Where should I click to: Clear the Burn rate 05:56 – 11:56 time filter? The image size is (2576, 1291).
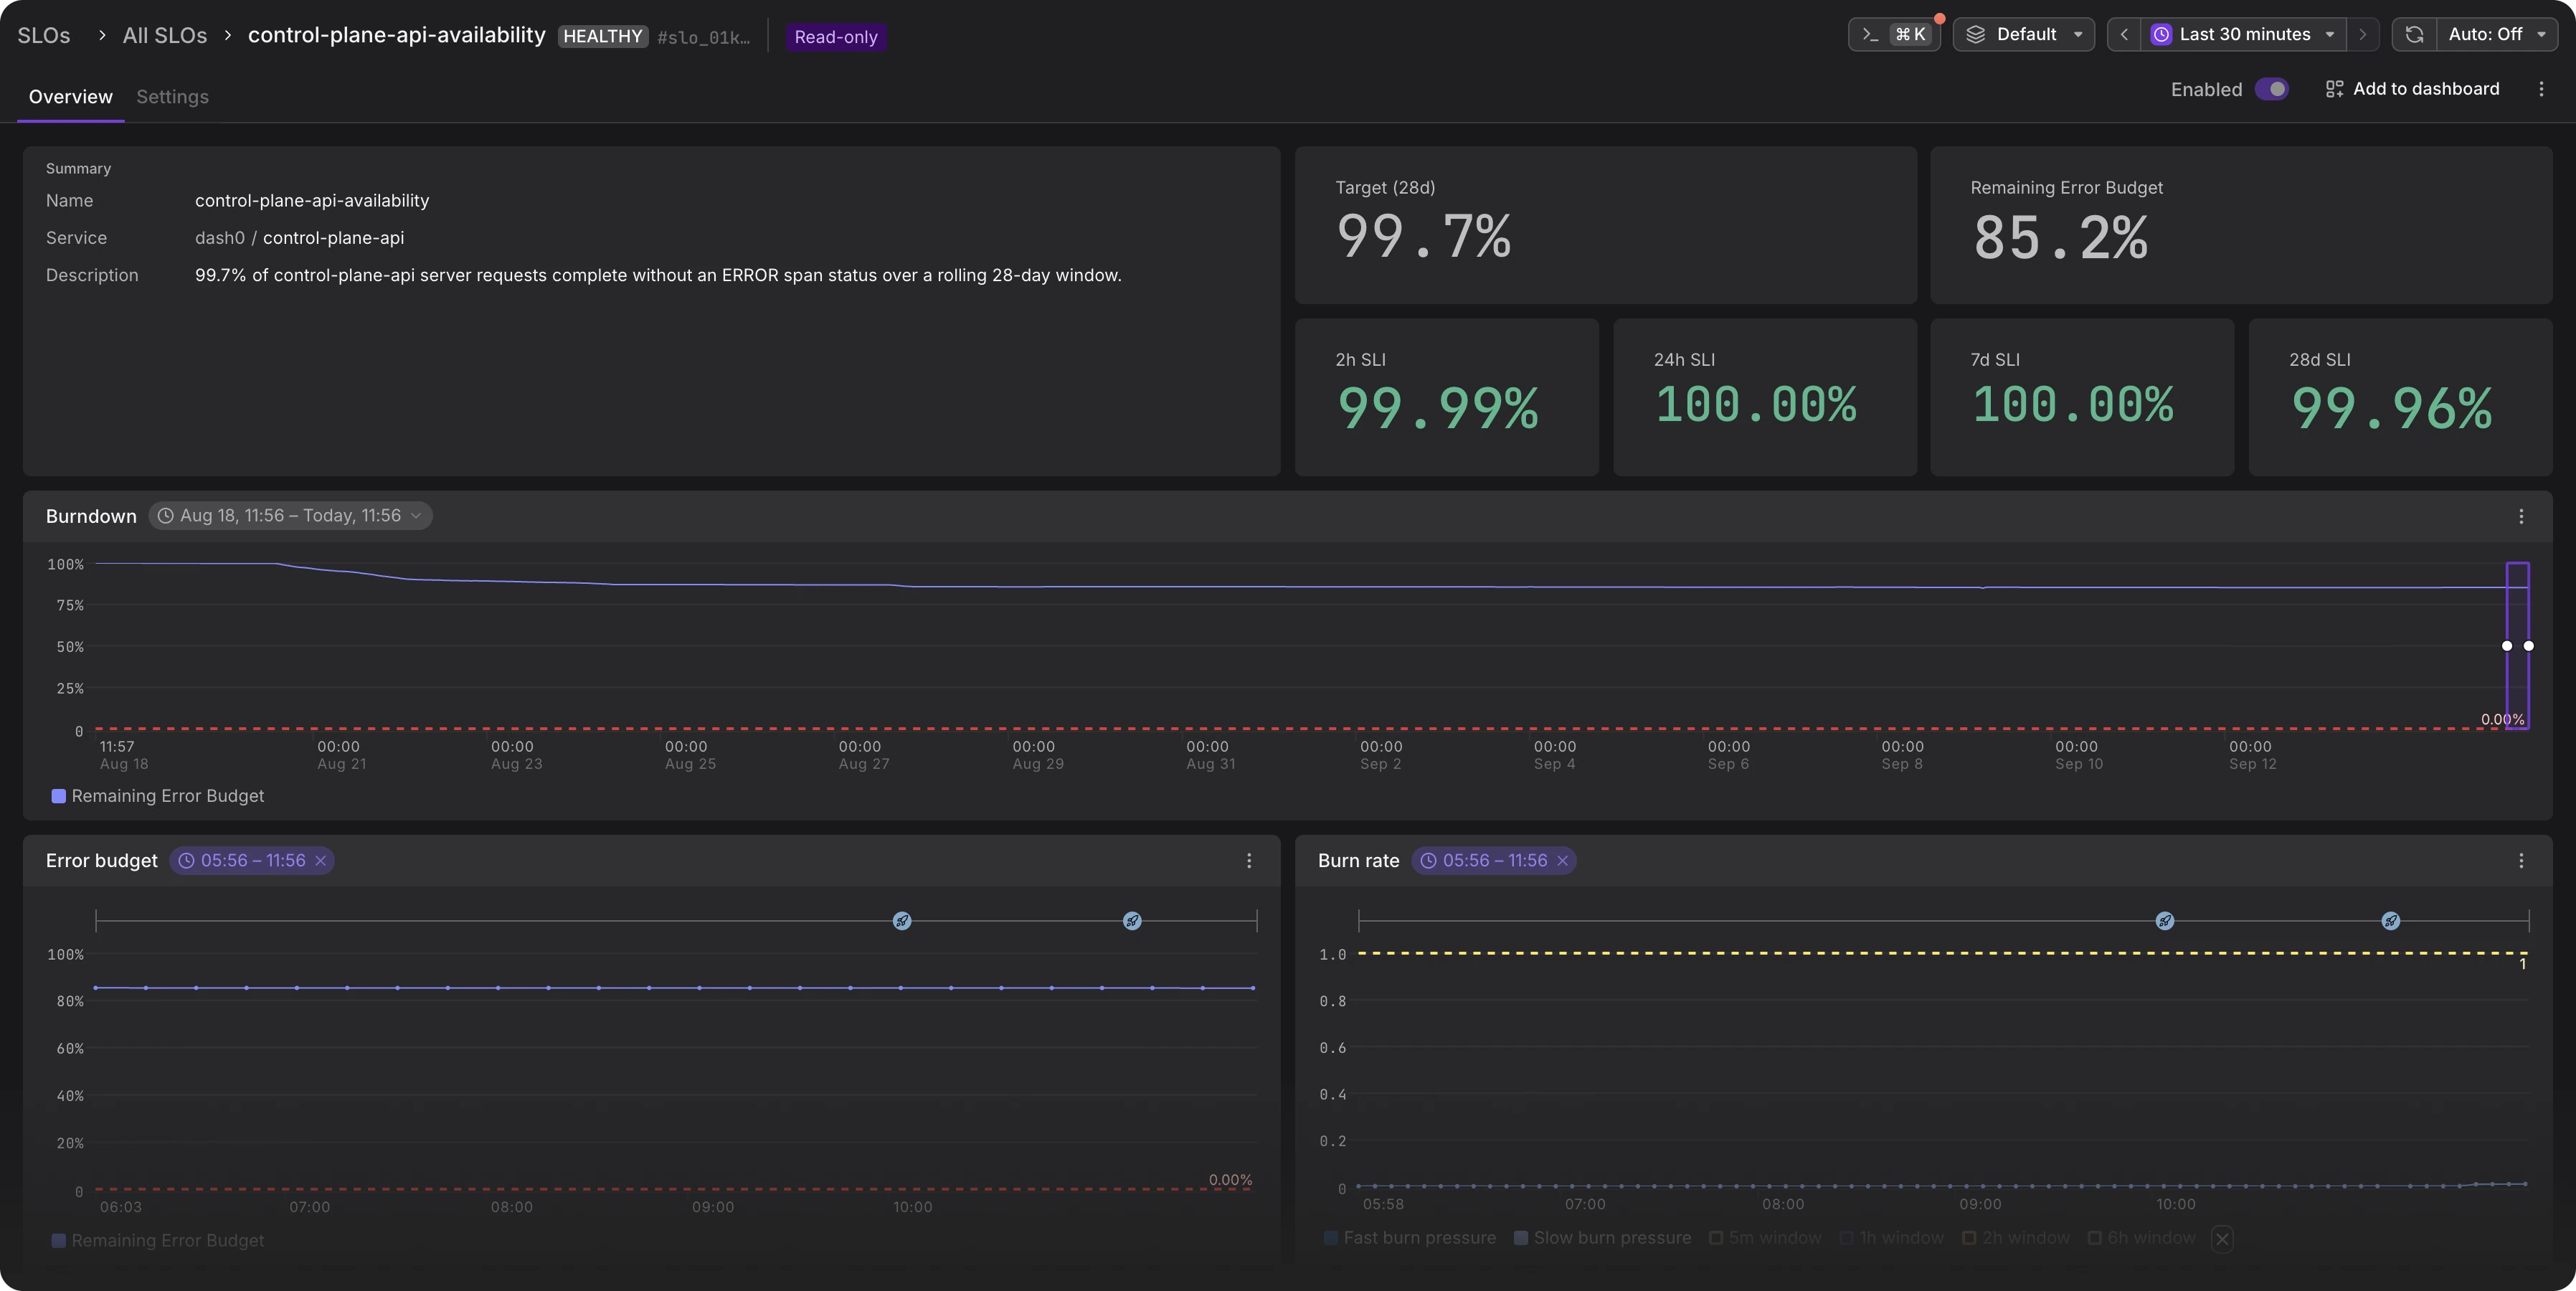[x=1563, y=861]
